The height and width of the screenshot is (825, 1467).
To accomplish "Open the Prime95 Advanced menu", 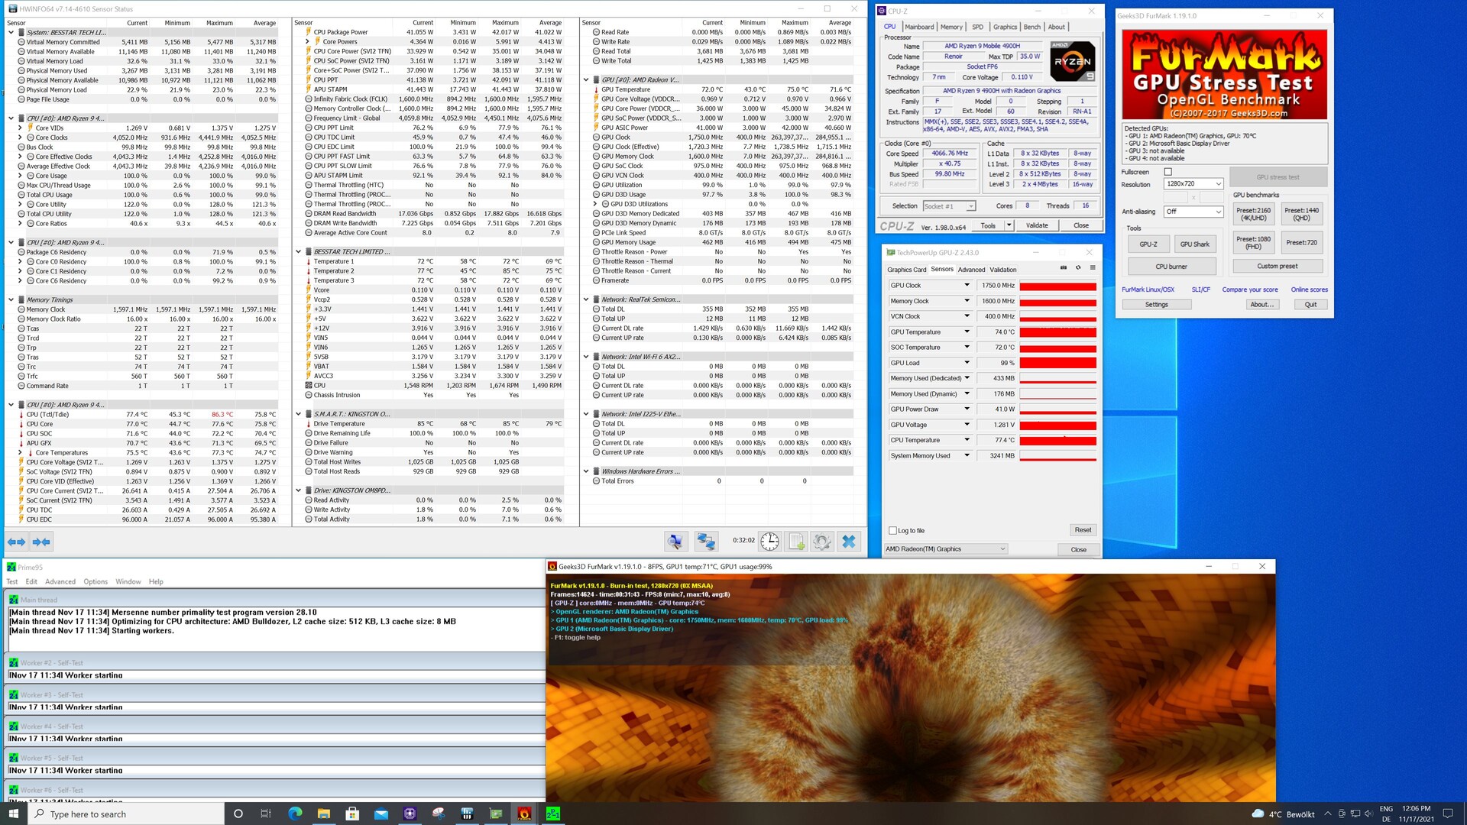I will (60, 581).
